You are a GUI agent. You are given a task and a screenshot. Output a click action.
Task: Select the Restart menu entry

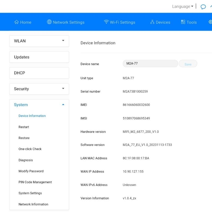[x=24, y=127]
